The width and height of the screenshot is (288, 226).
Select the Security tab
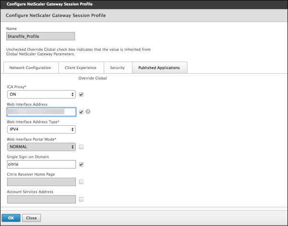tap(117, 68)
